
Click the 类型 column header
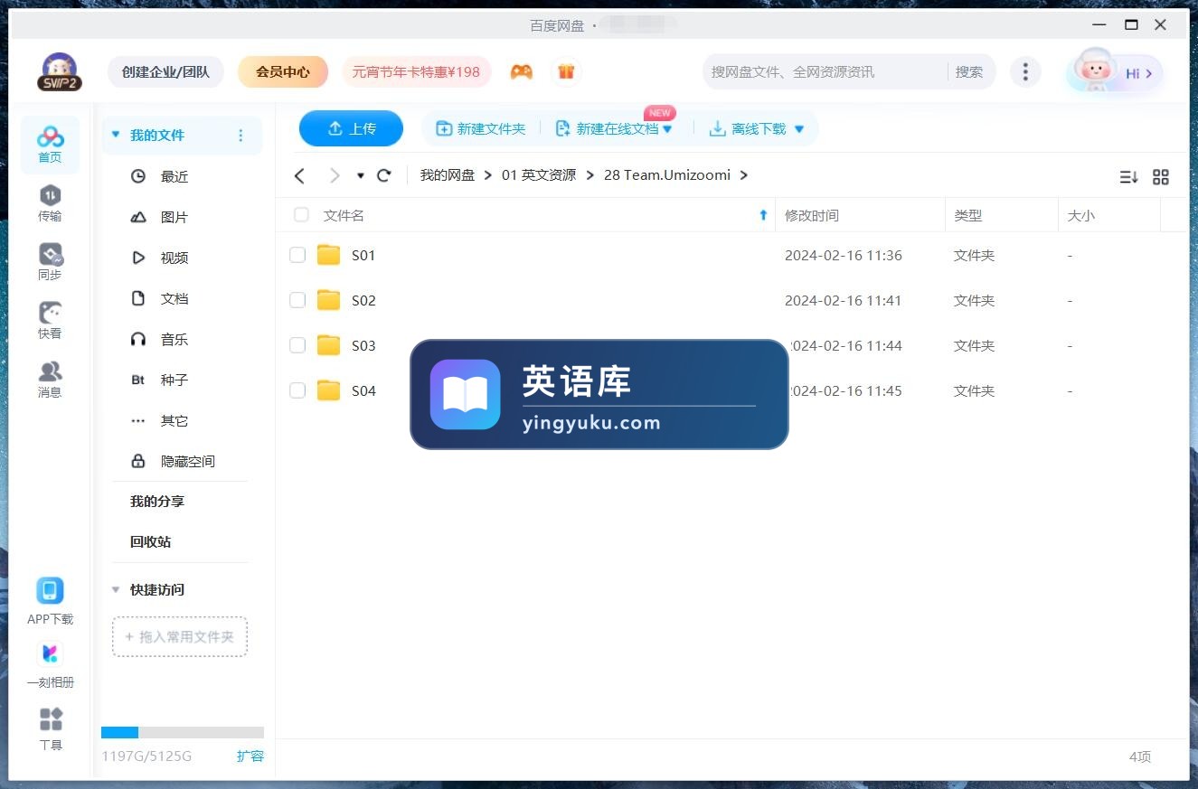point(967,215)
